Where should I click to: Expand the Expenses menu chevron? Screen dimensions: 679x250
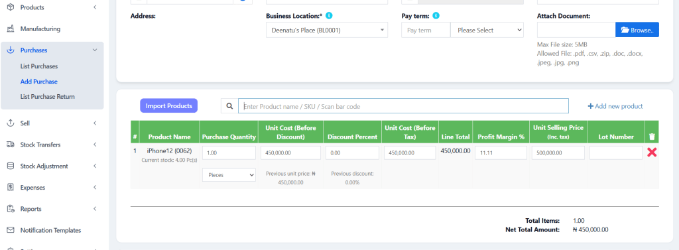[x=95, y=188]
